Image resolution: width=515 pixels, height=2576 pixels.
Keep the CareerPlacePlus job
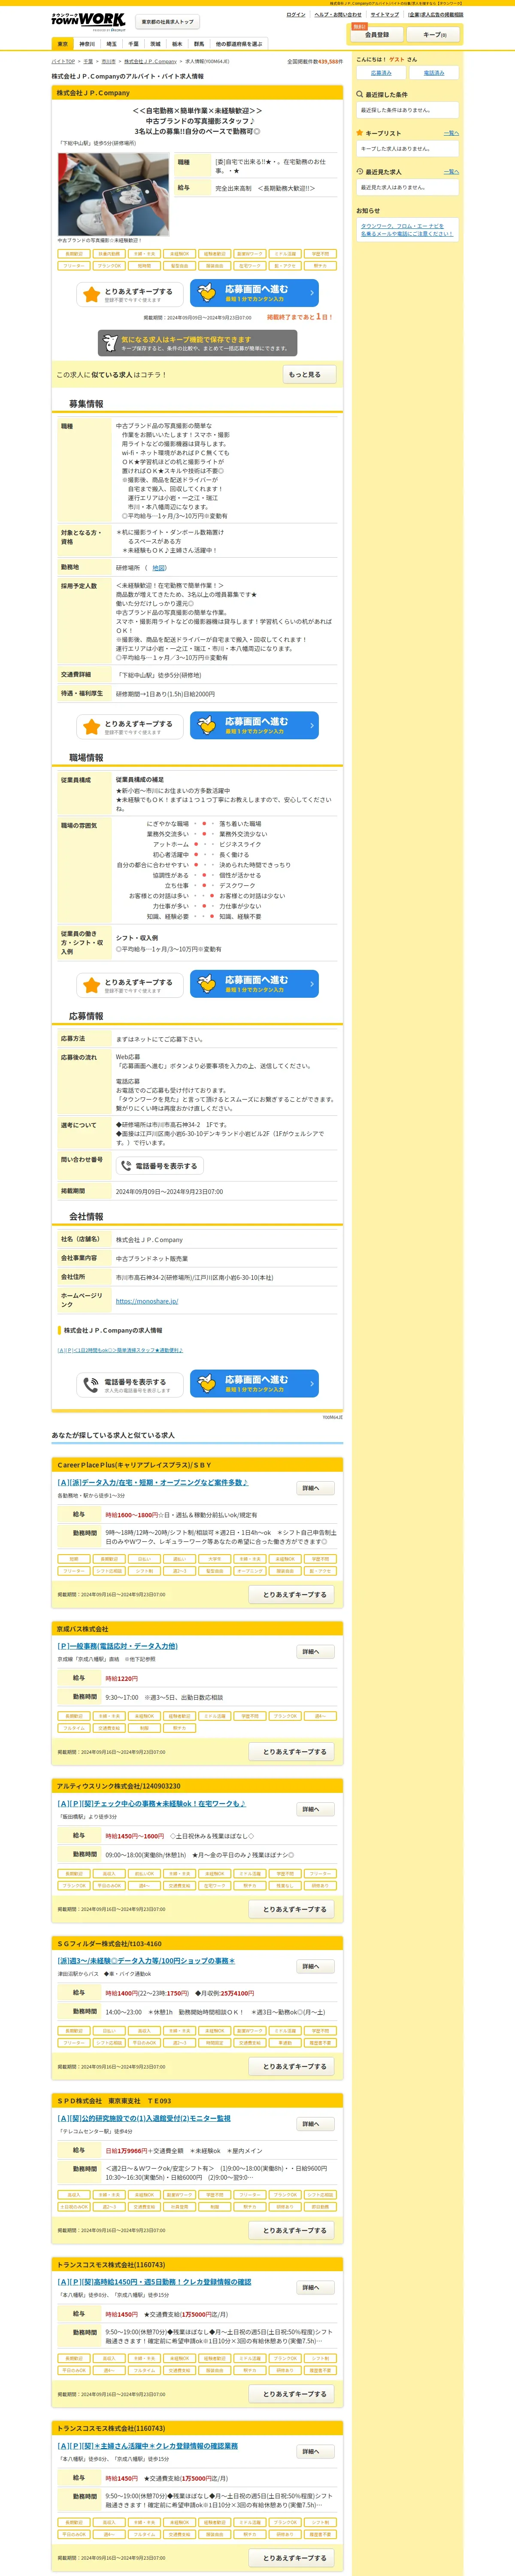[292, 1595]
